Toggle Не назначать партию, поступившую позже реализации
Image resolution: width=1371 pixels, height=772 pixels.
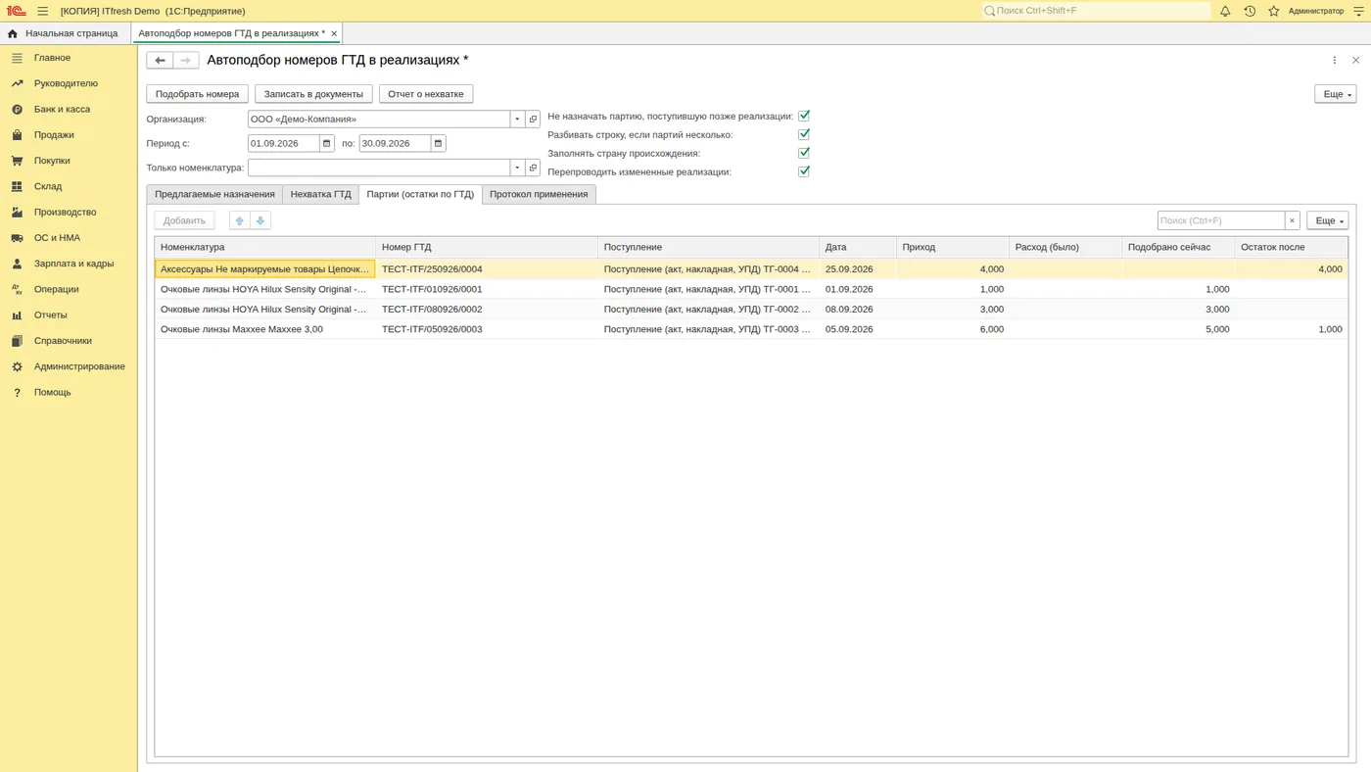(804, 116)
